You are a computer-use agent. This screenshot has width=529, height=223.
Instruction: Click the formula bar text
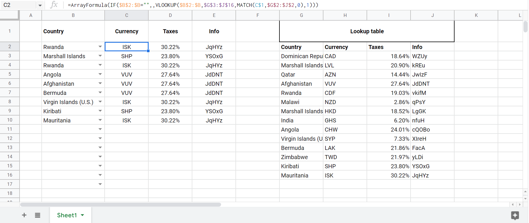(193, 5)
